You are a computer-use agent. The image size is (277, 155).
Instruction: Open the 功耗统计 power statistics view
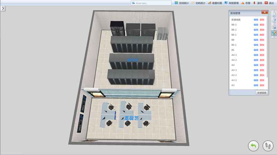pos(198,3)
